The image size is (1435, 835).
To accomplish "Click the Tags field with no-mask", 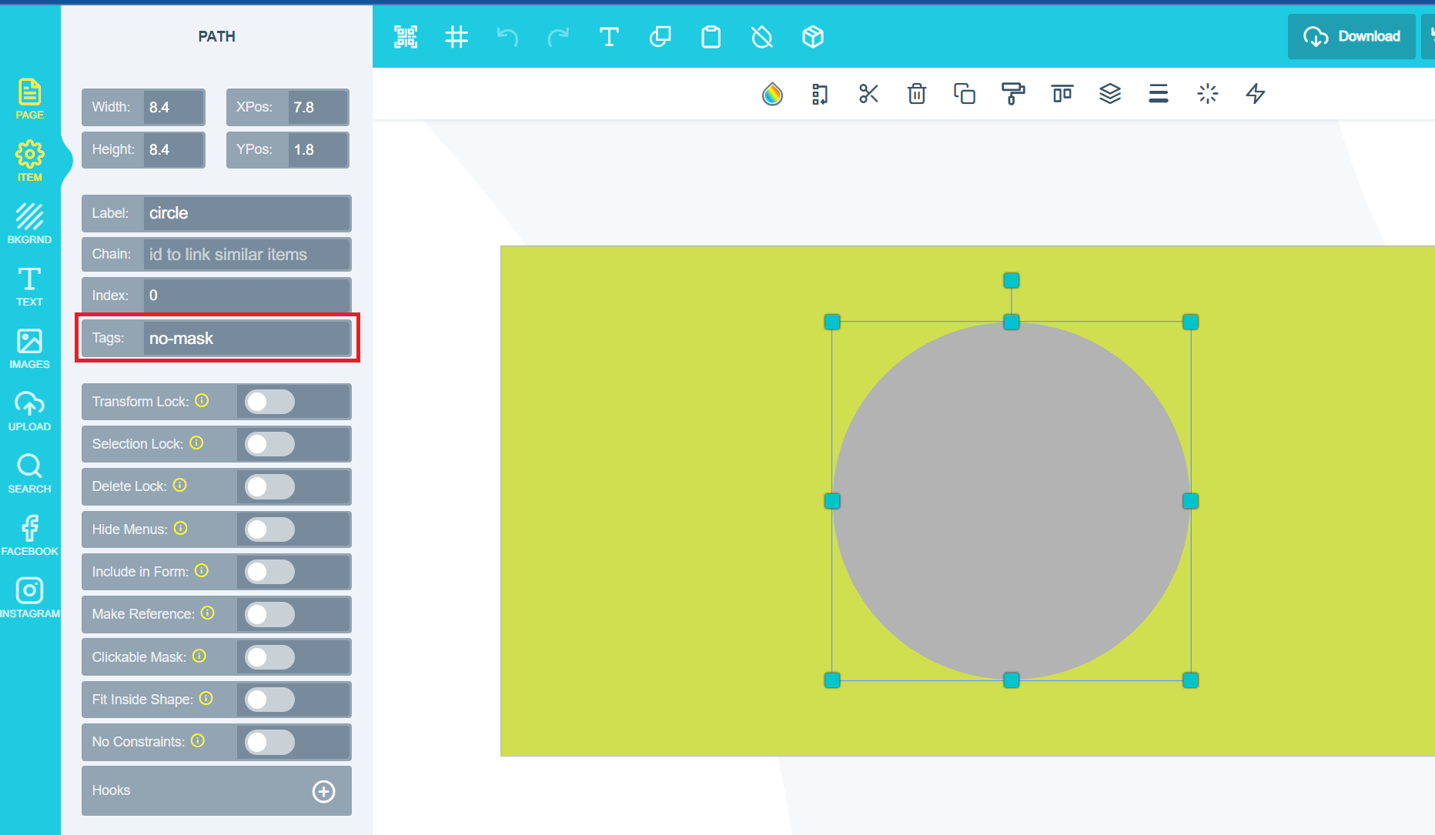I will point(247,339).
